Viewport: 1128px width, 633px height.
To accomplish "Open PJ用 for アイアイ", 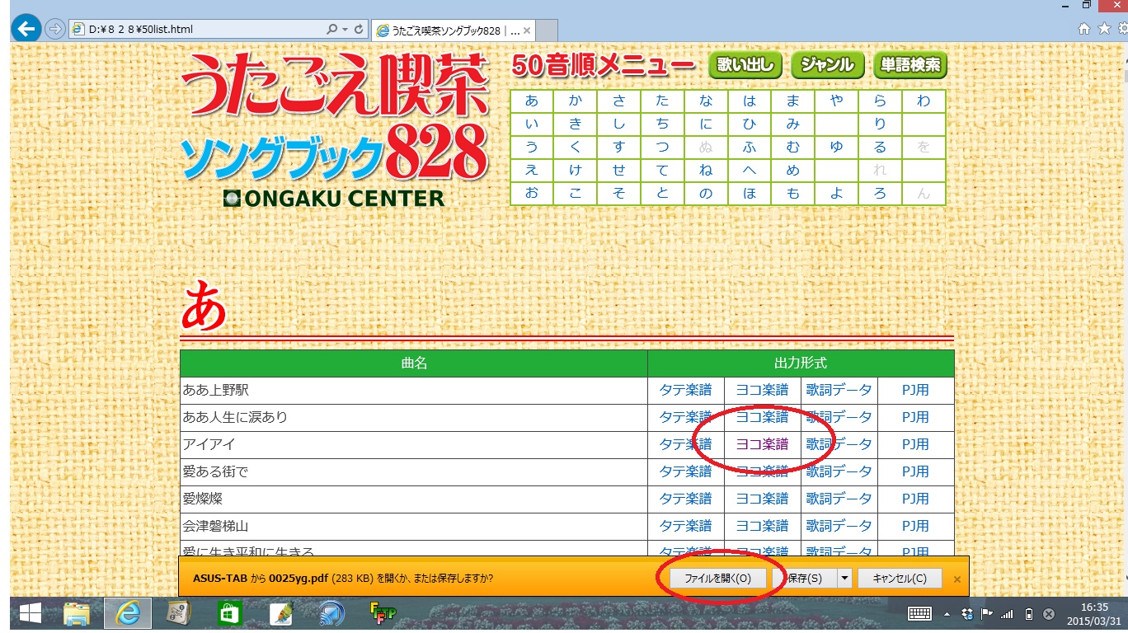I will coord(915,444).
